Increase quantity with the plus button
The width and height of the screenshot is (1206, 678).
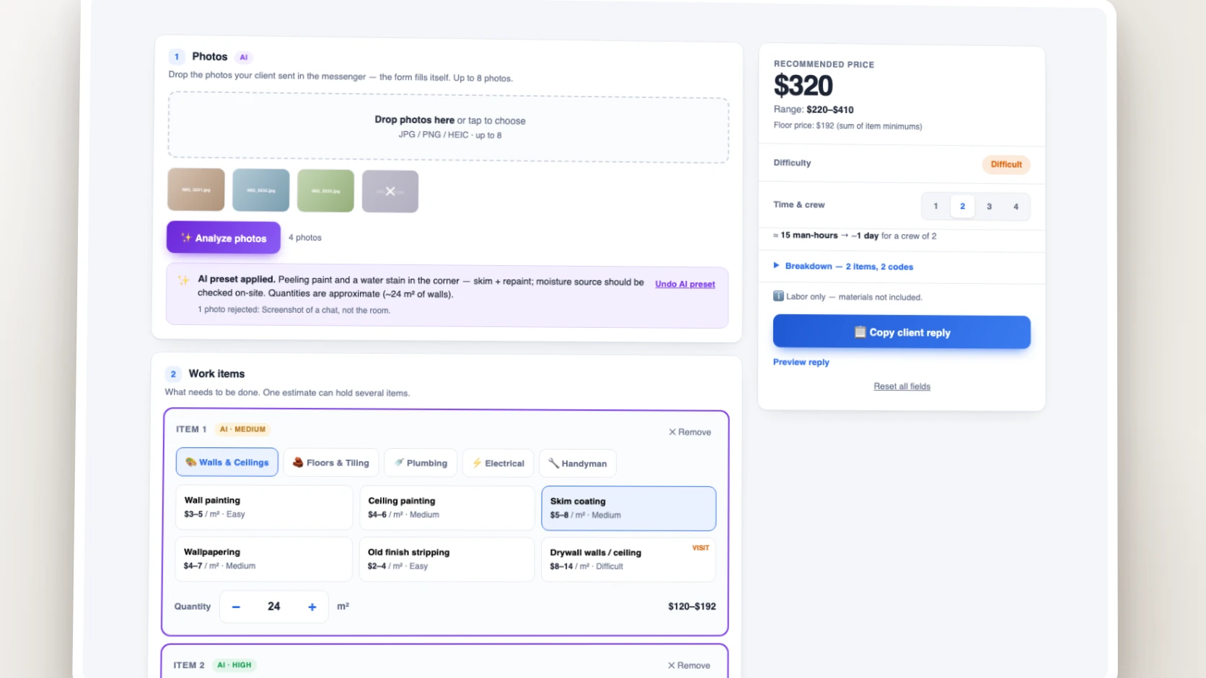click(312, 607)
